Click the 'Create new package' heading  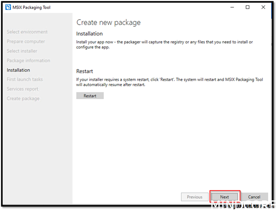pyautogui.click(x=109, y=23)
